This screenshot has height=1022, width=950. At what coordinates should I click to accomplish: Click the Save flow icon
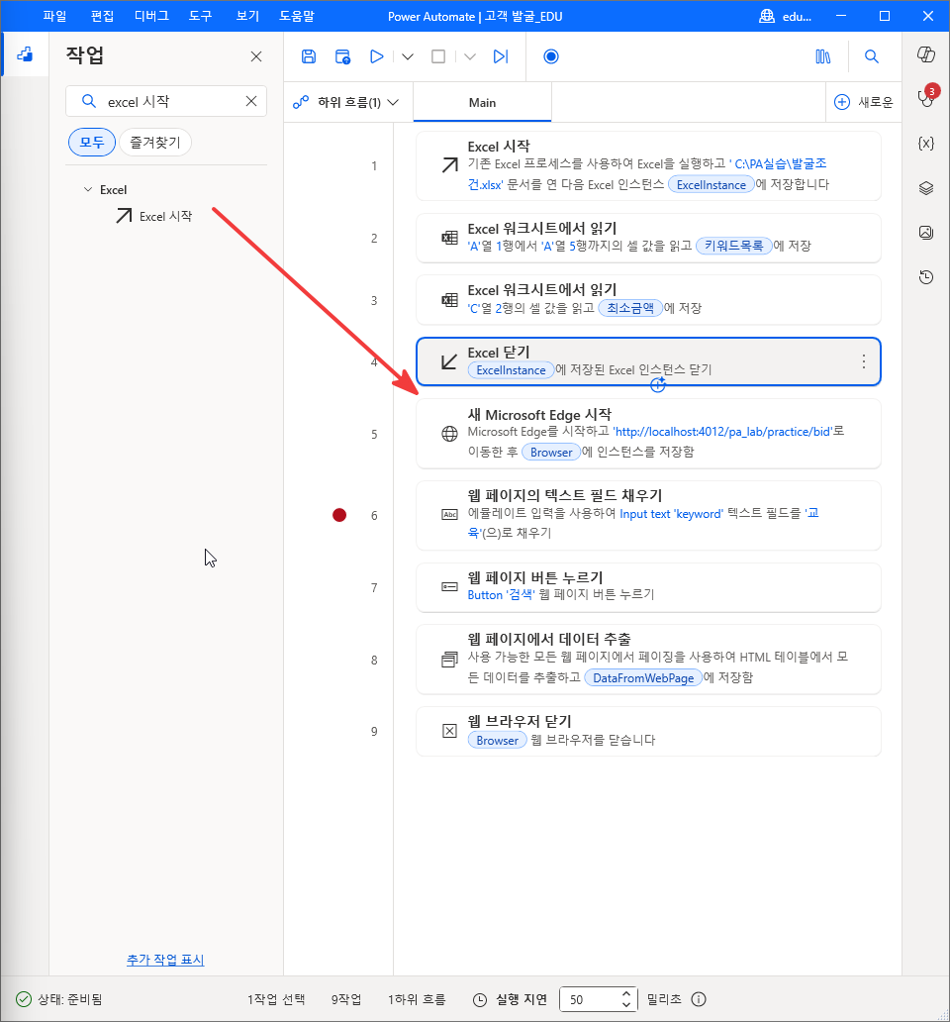309,56
